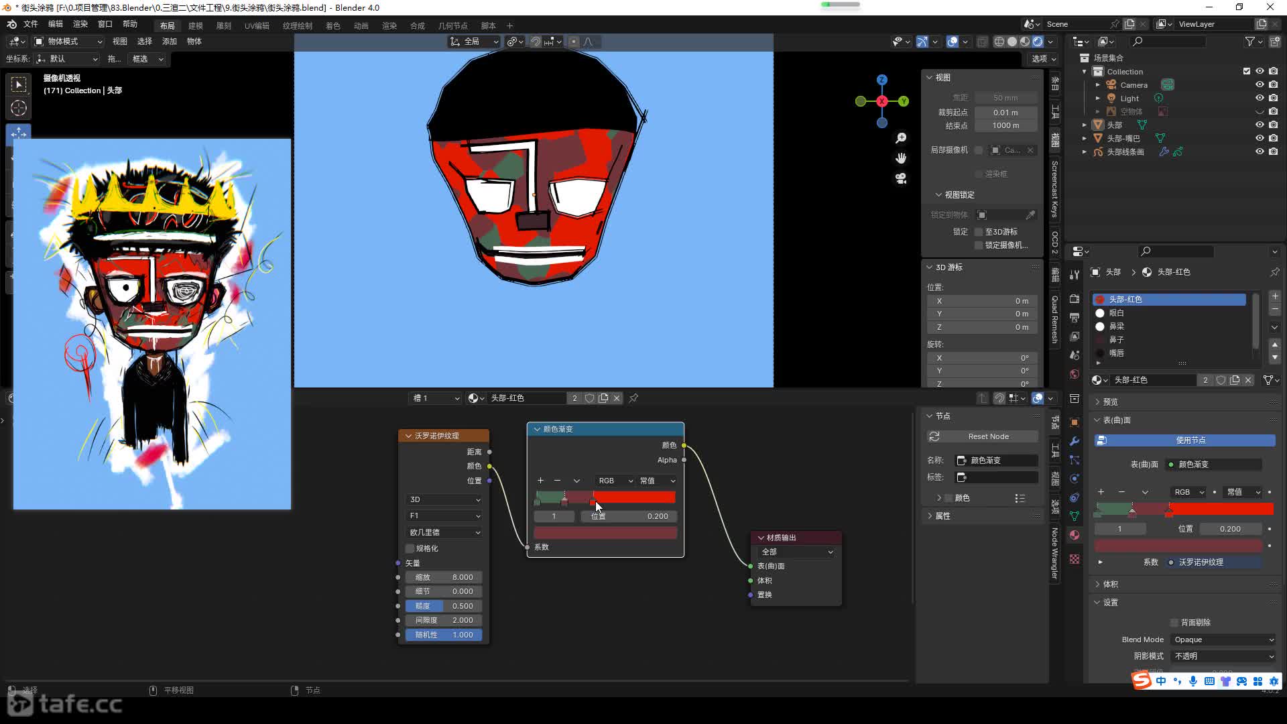This screenshot has width=1287, height=724.
Task: Click the 使用节点 button
Action: pyautogui.click(x=1184, y=440)
